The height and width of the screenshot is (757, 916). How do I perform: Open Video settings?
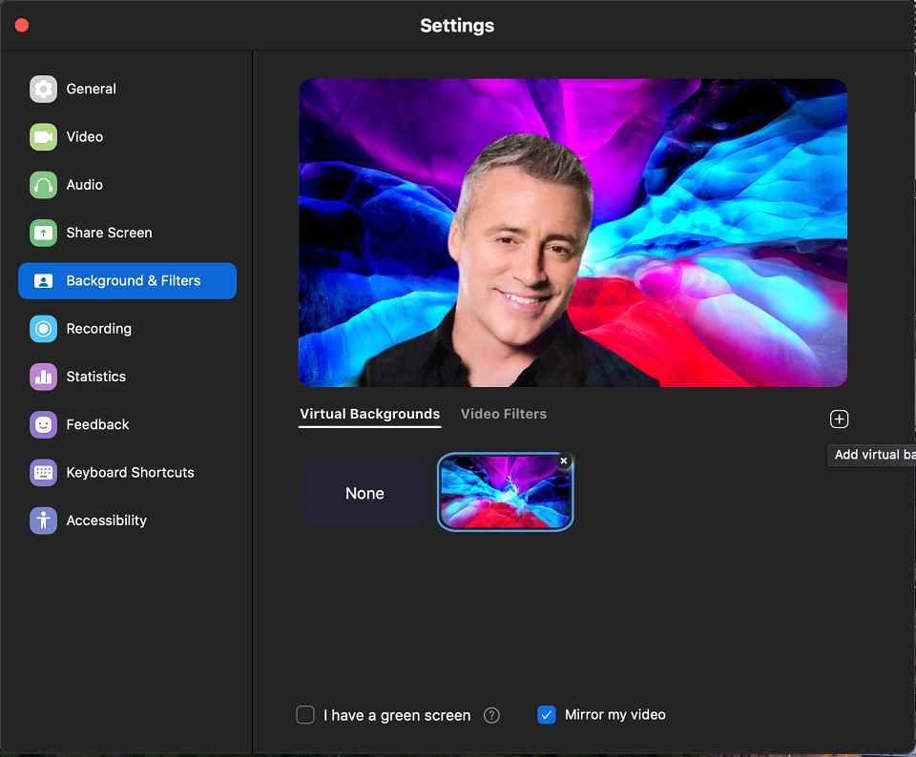pyautogui.click(x=127, y=136)
